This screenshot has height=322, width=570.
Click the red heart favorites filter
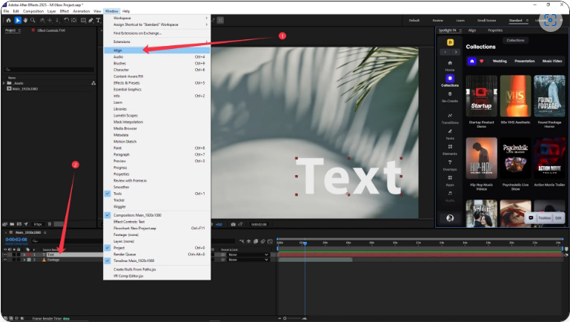coord(482,61)
